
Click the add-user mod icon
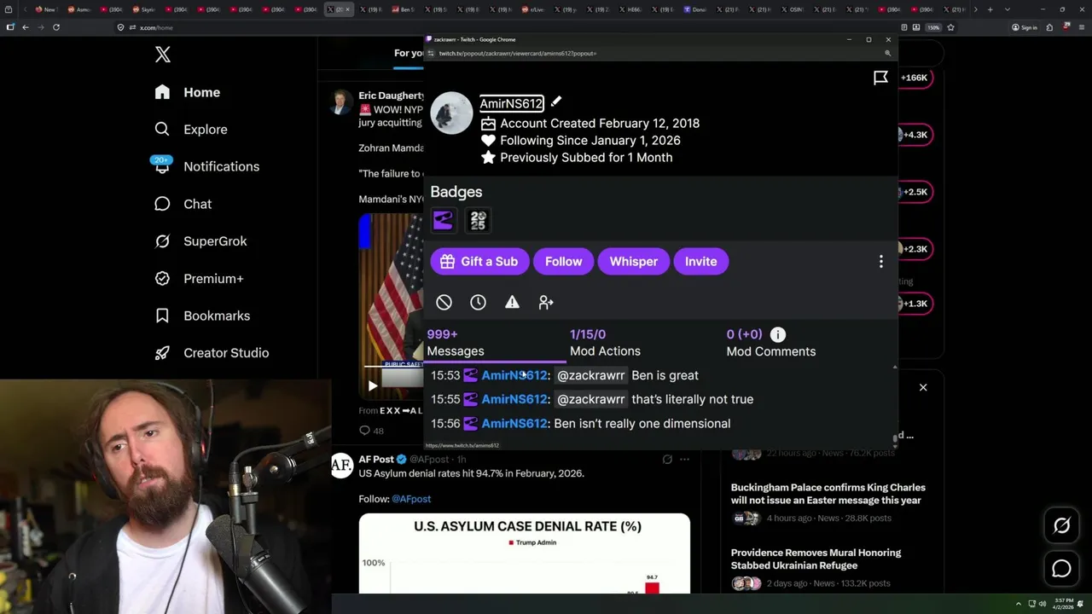click(546, 303)
